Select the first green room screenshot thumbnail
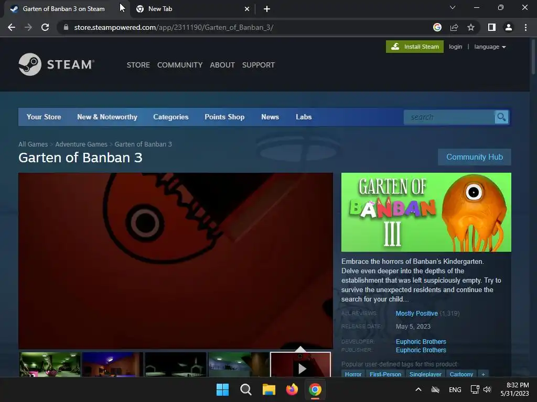Viewport: 537px width, 402px height. pyautogui.click(x=50, y=365)
